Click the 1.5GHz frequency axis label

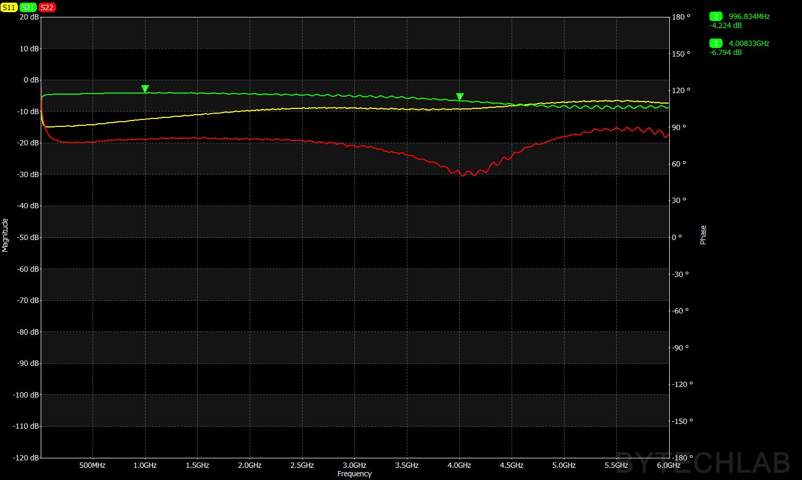click(x=197, y=465)
